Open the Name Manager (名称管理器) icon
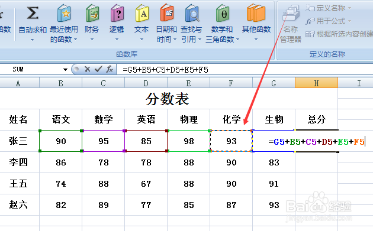Image resolution: width=373 pixels, height=231 pixels. (x=291, y=14)
